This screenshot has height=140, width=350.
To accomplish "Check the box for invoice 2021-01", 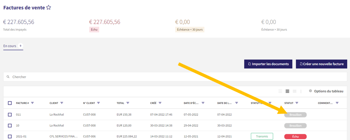I will pyautogui.click(x=10, y=136).
